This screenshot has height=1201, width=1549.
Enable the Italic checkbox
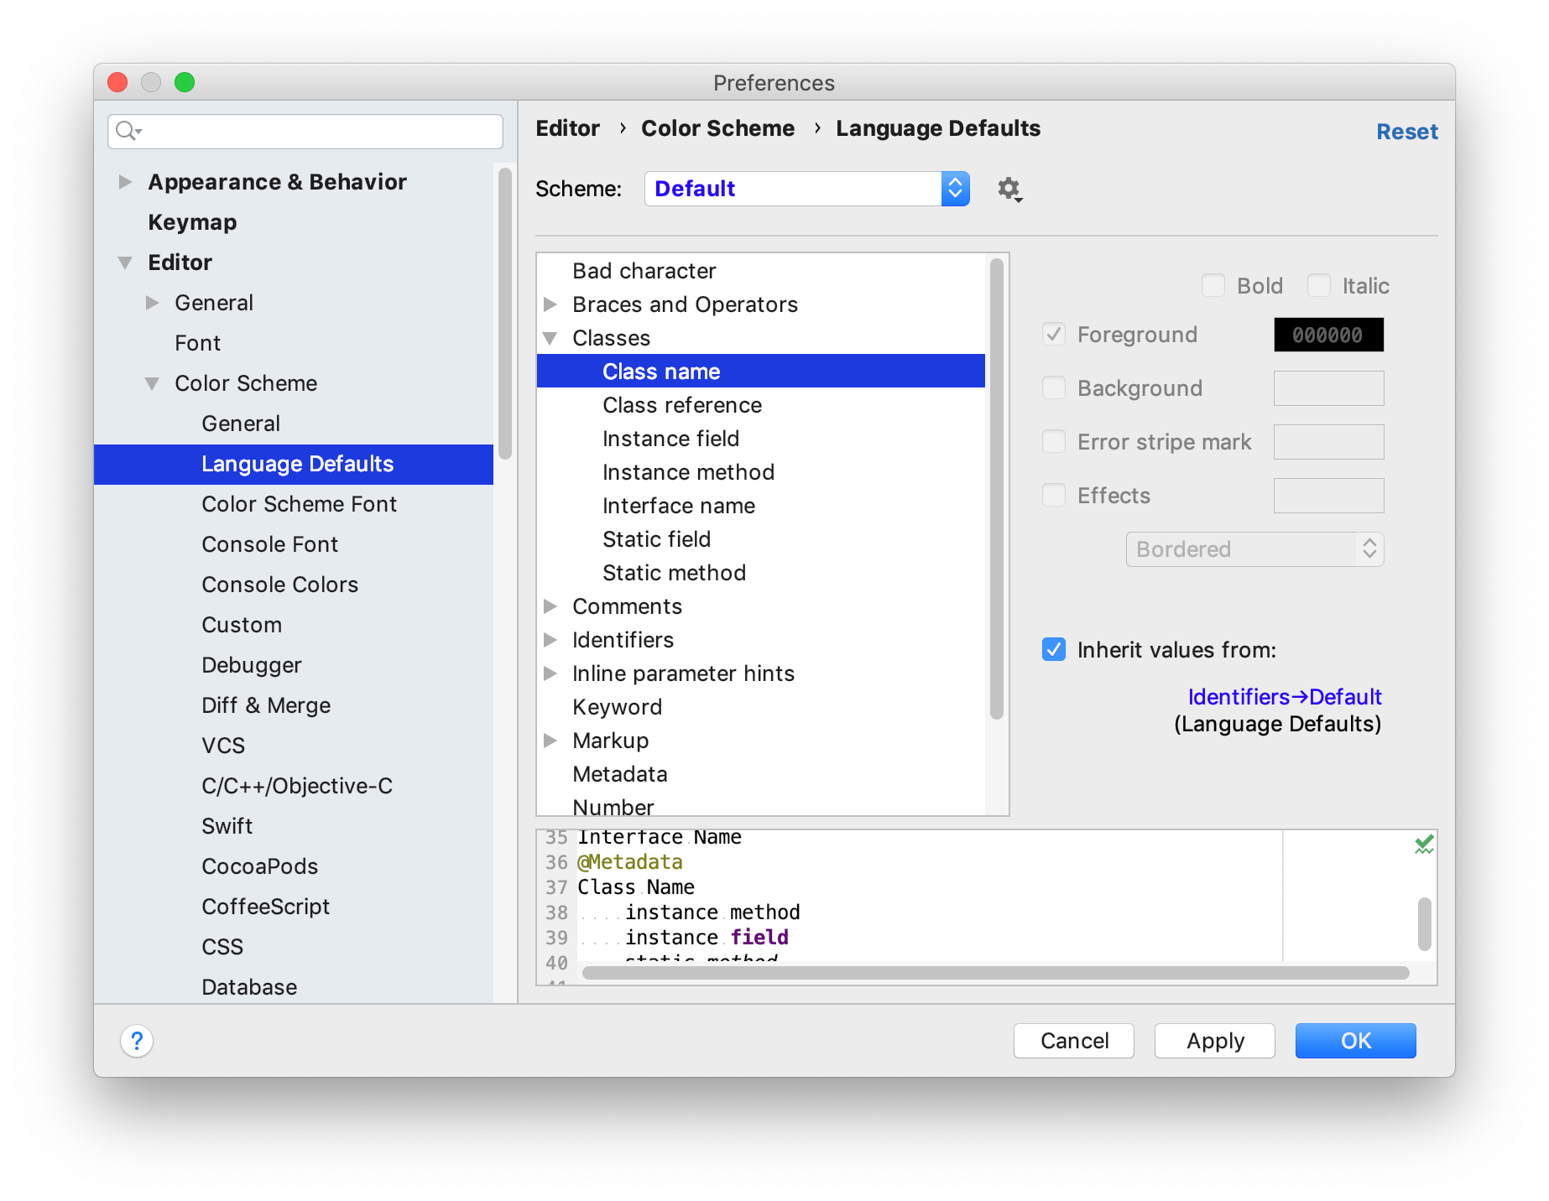[1318, 286]
